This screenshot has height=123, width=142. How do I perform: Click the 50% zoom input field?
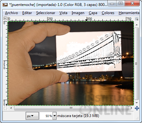point(46,116)
